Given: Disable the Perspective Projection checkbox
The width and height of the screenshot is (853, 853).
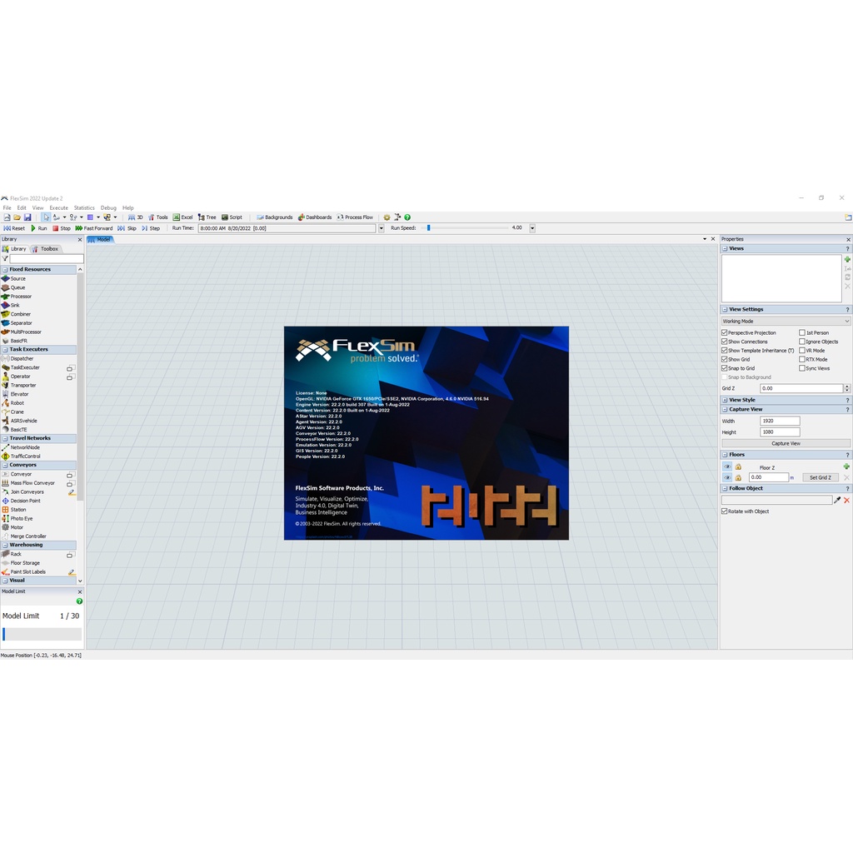Looking at the screenshot, I should click(725, 332).
